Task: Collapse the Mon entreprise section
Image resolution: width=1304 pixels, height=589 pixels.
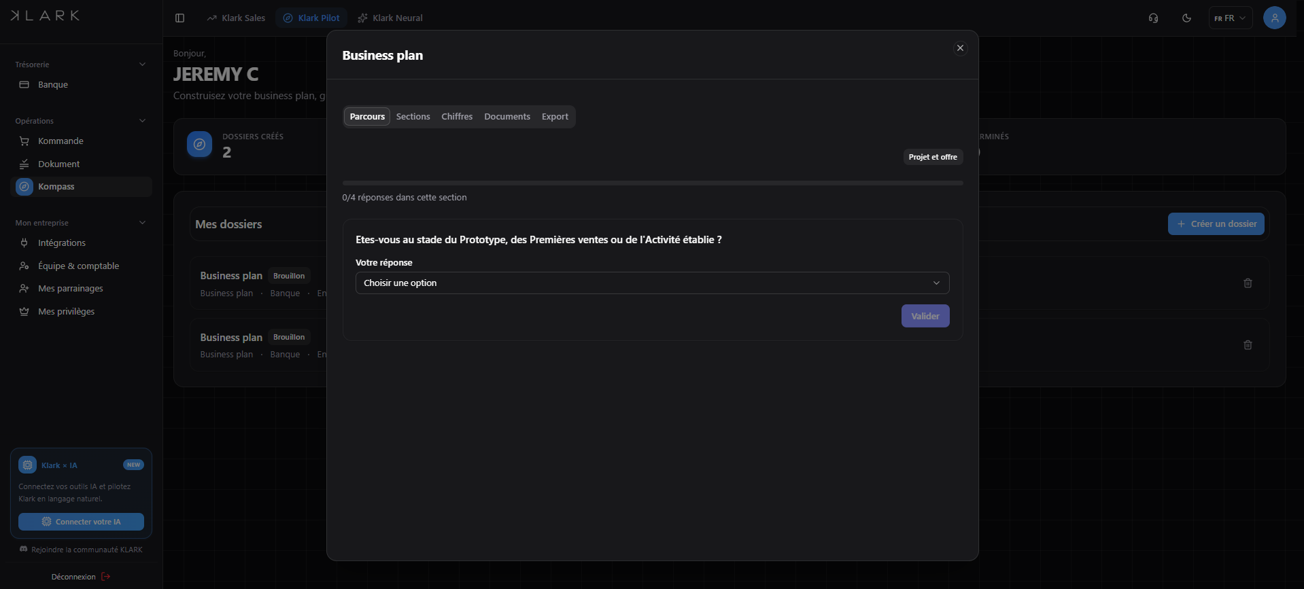Action: click(142, 223)
